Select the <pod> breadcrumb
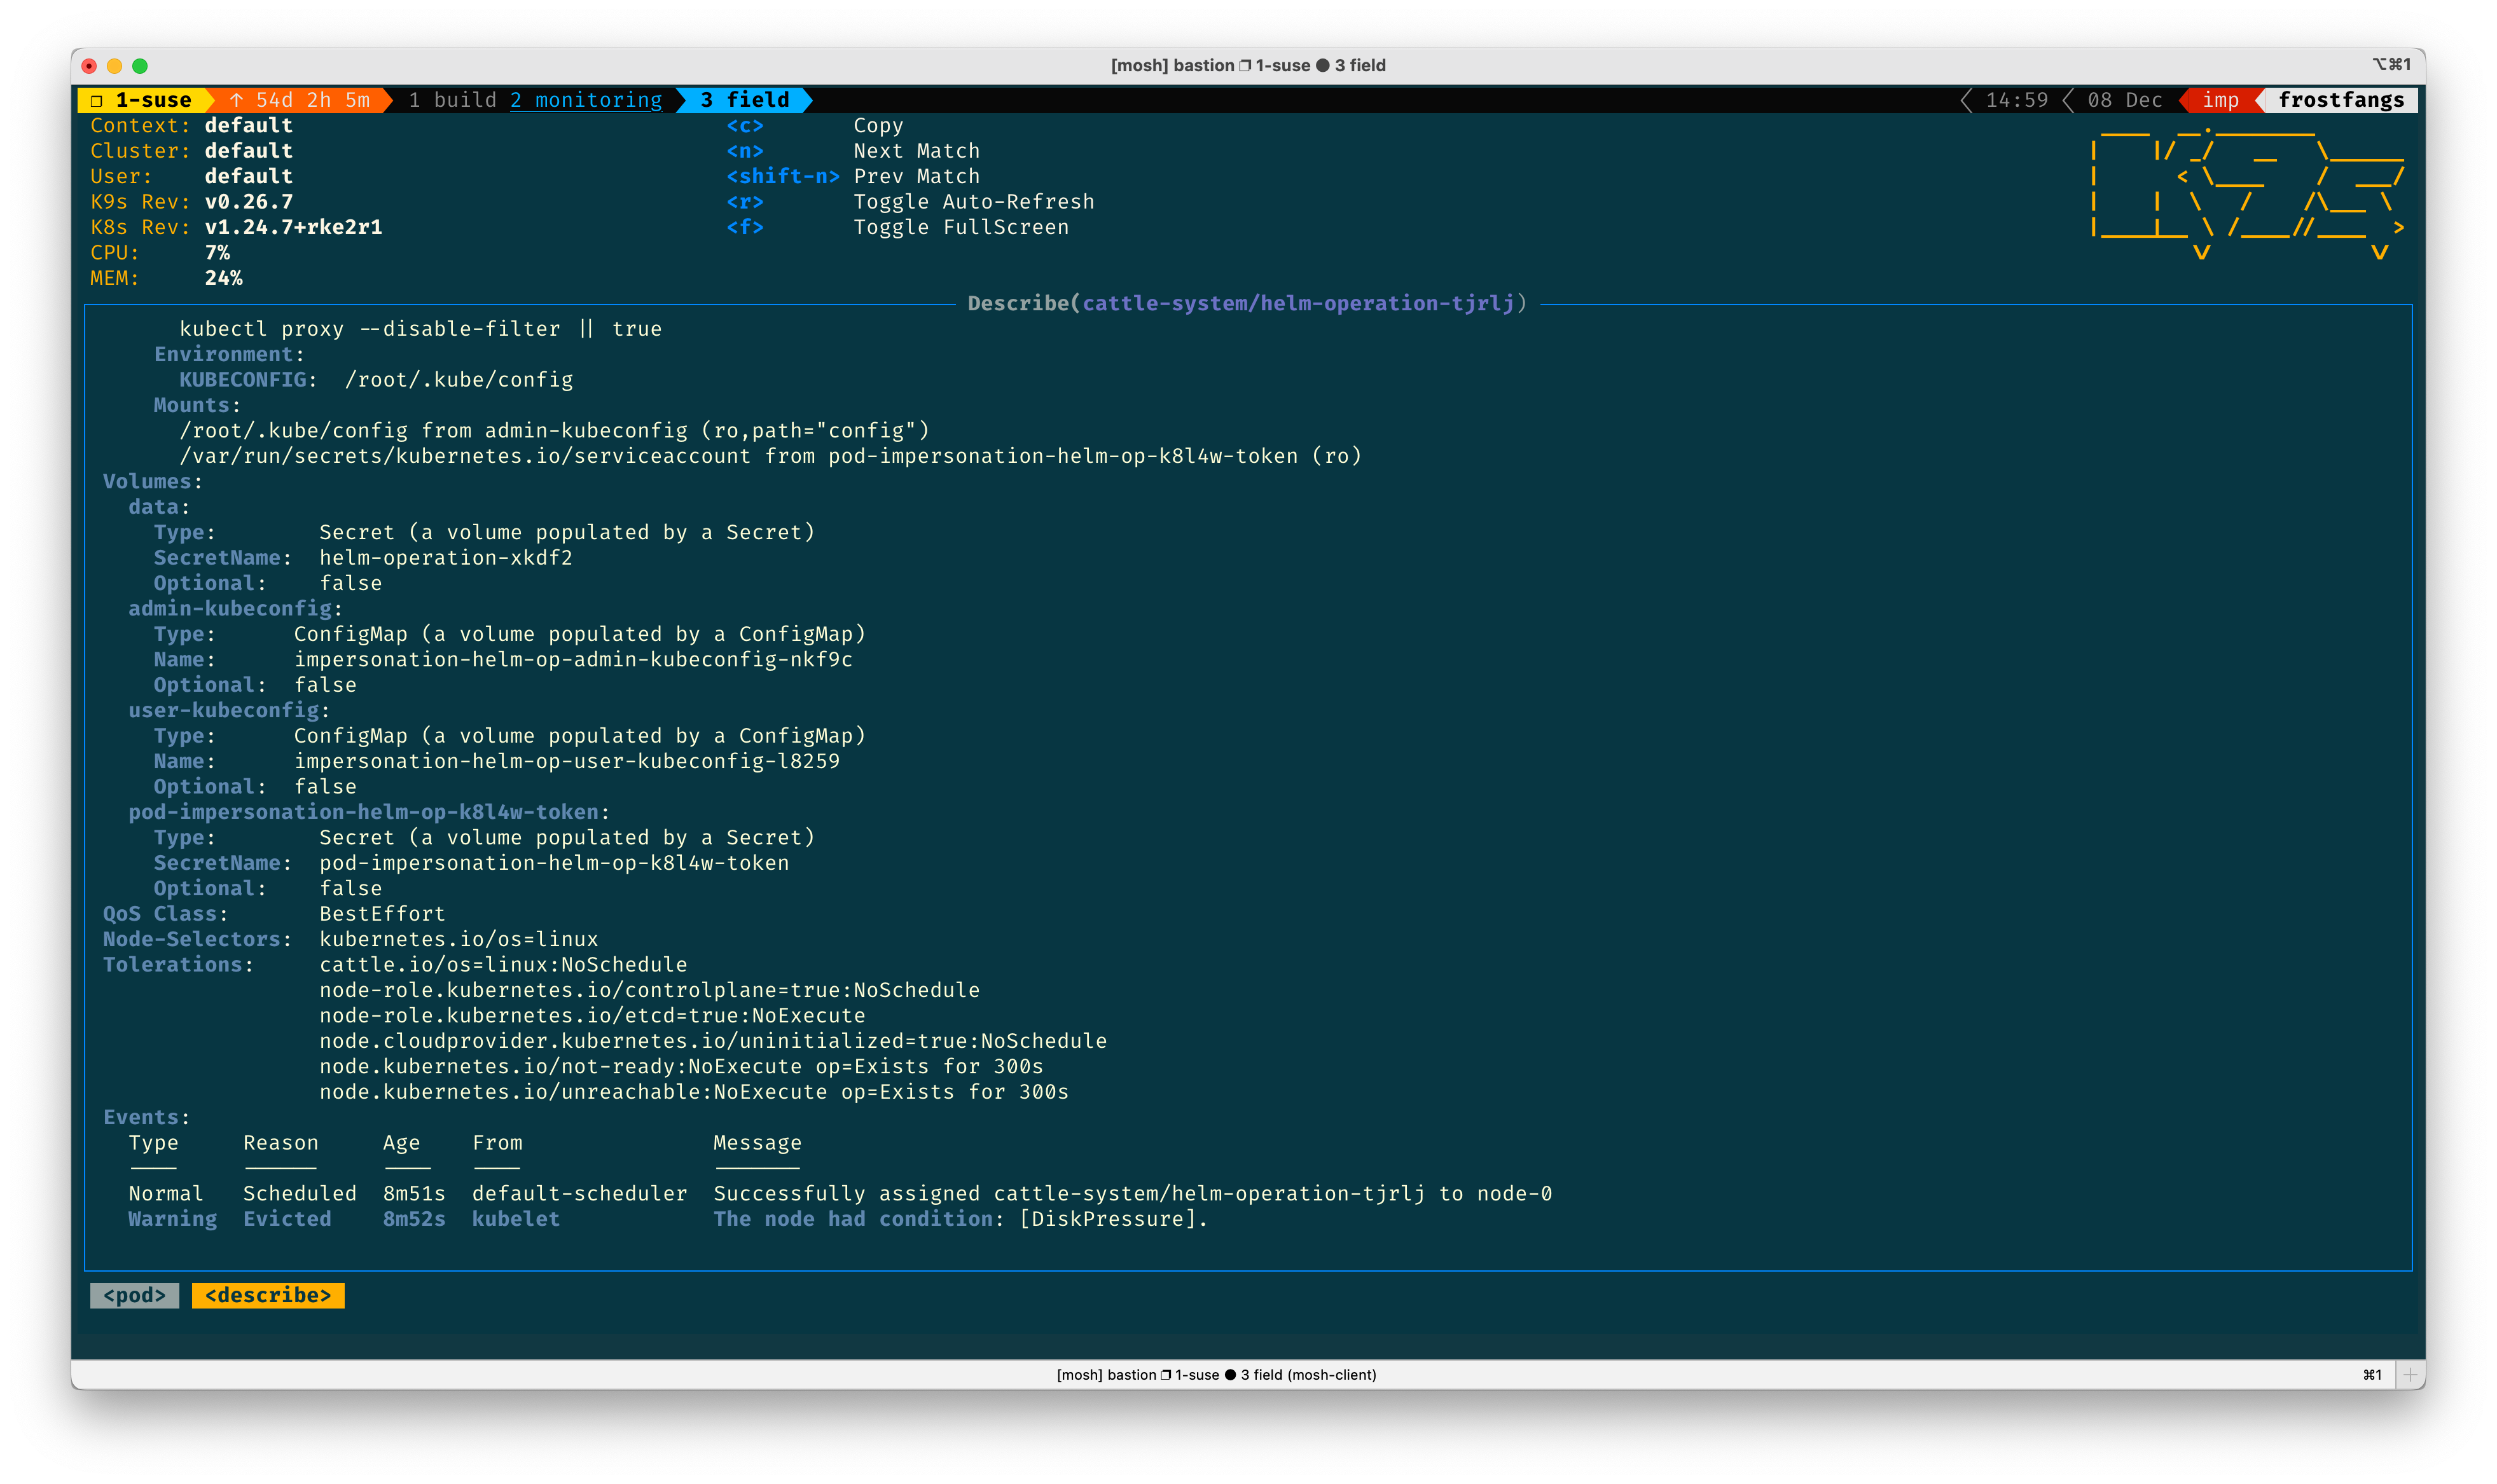The height and width of the screenshot is (1484, 2497). coord(134,1295)
